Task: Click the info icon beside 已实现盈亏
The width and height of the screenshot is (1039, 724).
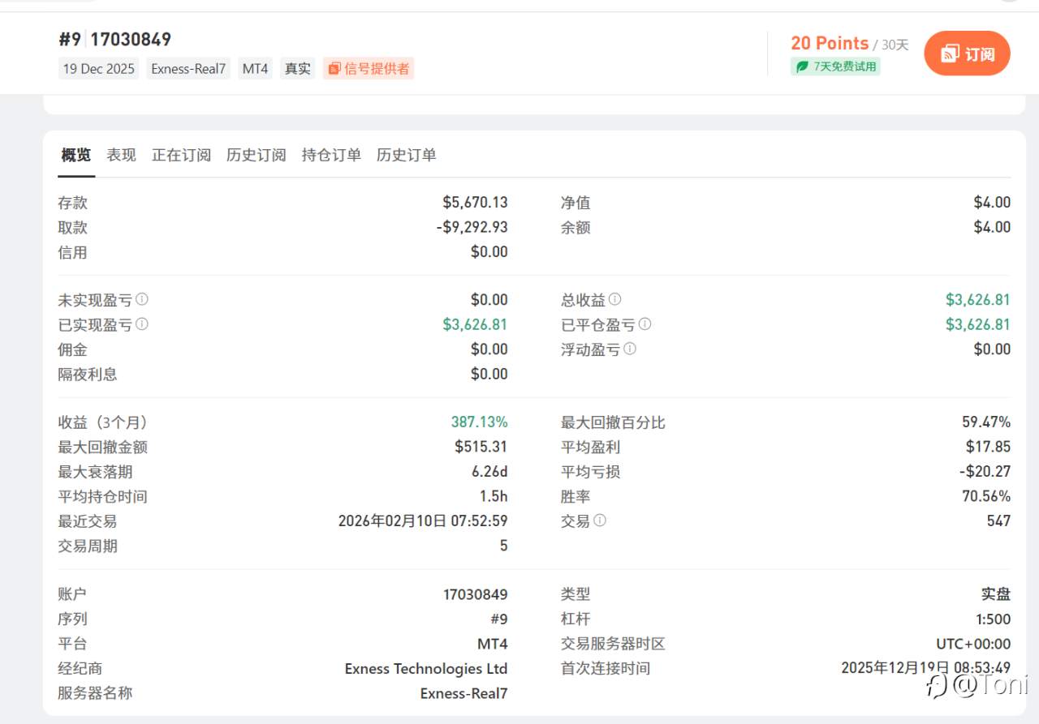Action: (x=142, y=324)
